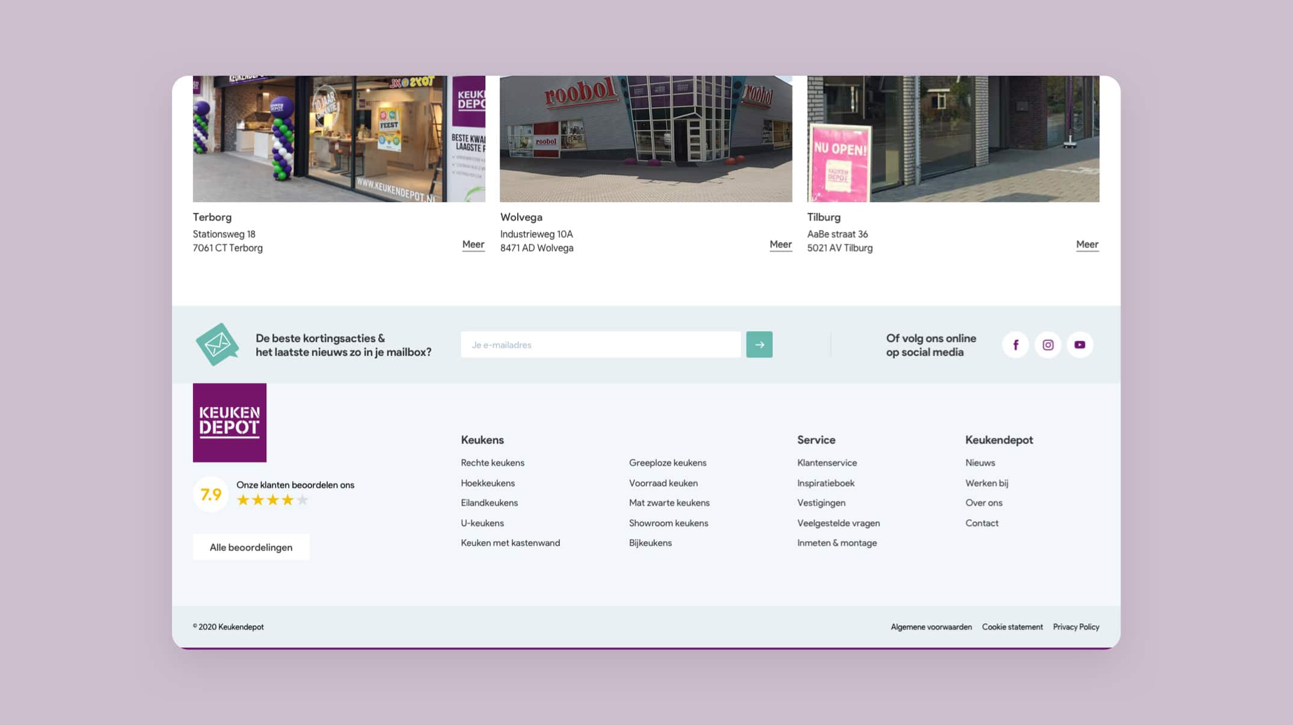Image resolution: width=1293 pixels, height=725 pixels.
Task: Click the yellow star rating
Action: [272, 500]
